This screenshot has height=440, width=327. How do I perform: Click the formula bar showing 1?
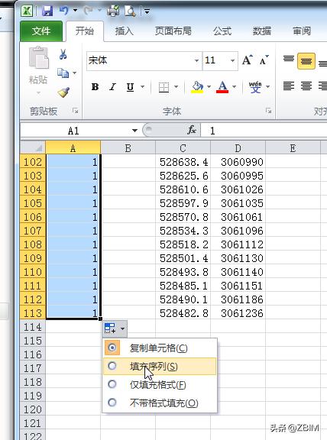point(264,131)
